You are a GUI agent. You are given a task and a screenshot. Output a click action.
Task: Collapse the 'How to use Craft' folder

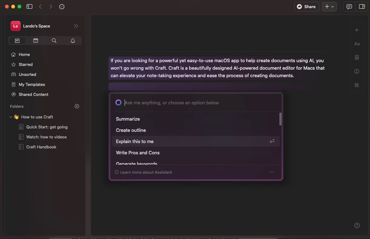point(11,117)
